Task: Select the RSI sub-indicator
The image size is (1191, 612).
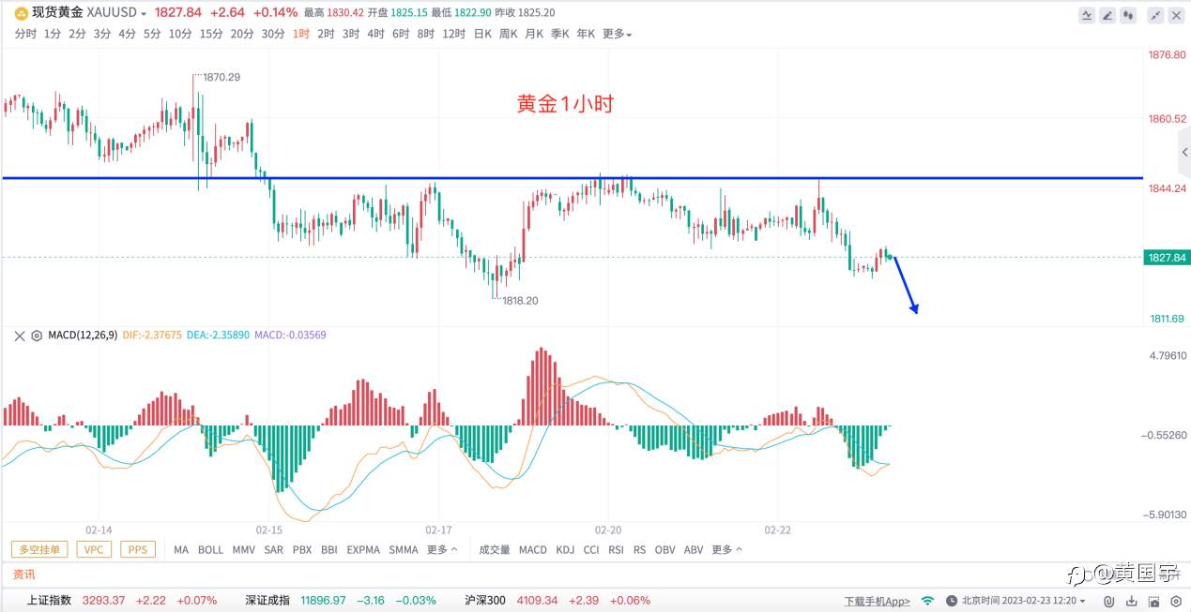Action: 616,550
